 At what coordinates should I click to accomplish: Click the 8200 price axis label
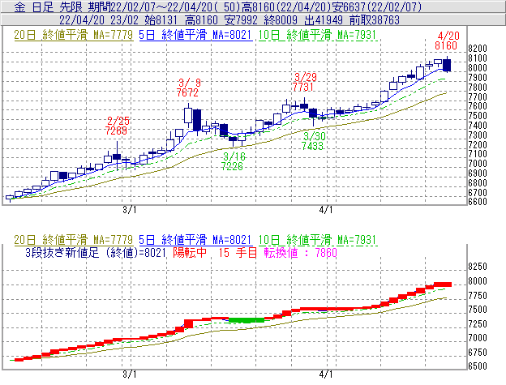[x=478, y=49]
